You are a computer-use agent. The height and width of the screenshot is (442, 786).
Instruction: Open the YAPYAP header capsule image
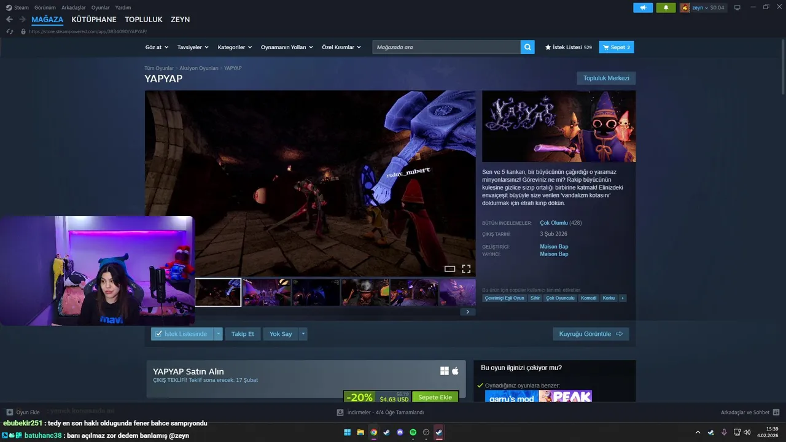559,126
